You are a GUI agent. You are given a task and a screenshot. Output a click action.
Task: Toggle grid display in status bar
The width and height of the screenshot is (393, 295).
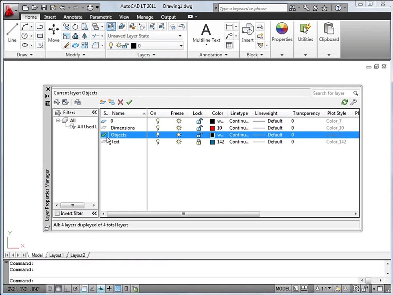[x=58, y=288]
